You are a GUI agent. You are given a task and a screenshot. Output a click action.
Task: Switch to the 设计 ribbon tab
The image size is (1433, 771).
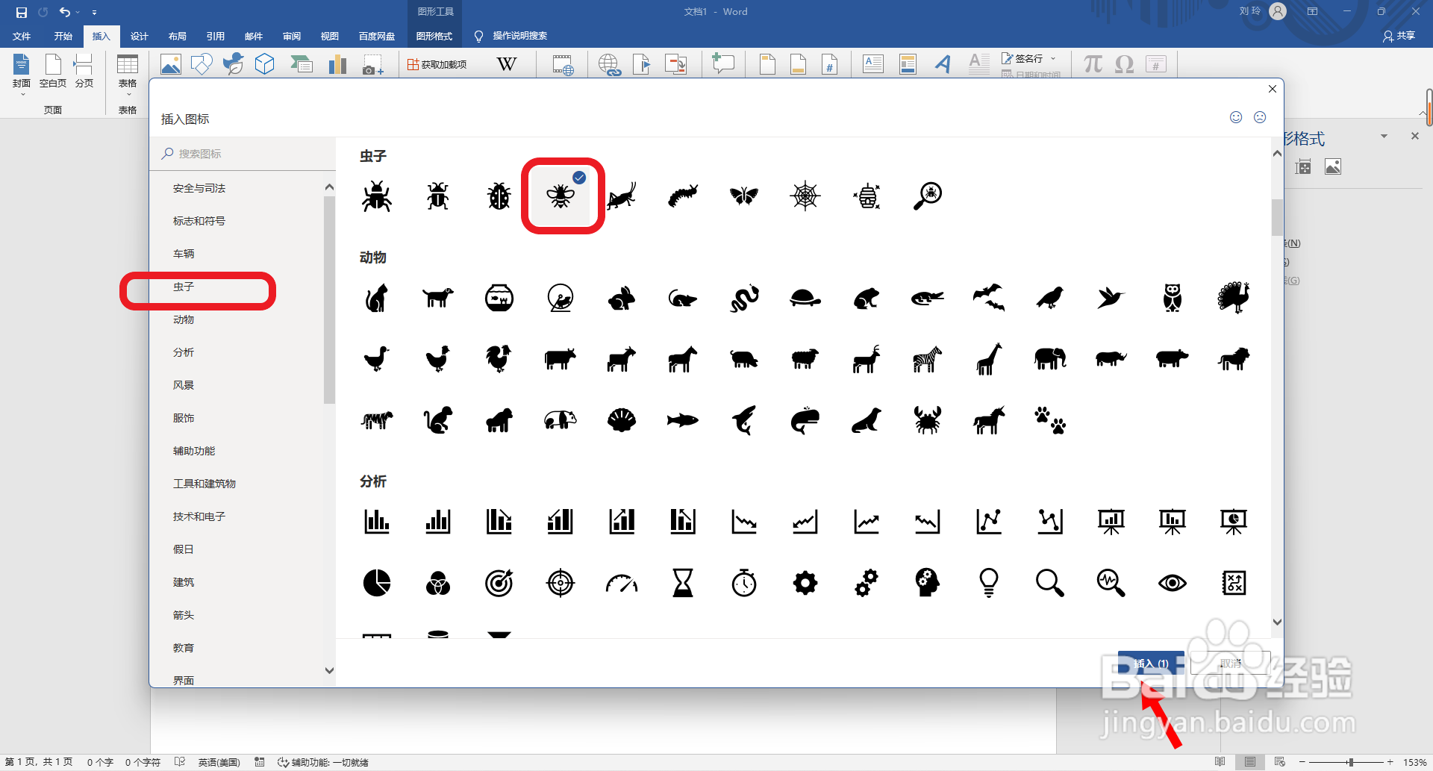pyautogui.click(x=139, y=36)
